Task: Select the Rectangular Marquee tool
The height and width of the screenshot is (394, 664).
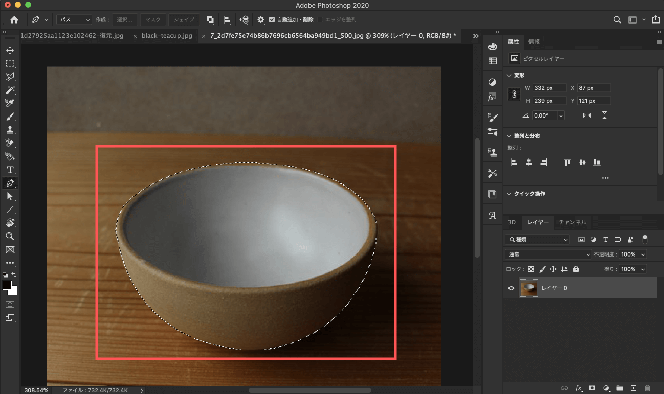Action: pos(10,64)
